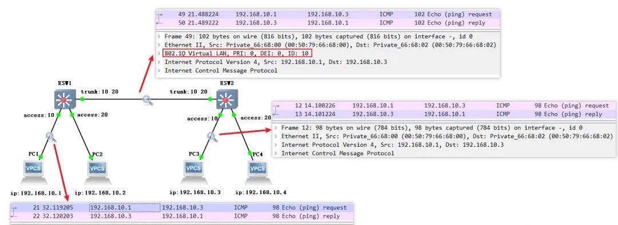Open capture magnifier on PC1 access link
Image resolution: width=618 pixels, height=225 pixels.
click(x=51, y=137)
